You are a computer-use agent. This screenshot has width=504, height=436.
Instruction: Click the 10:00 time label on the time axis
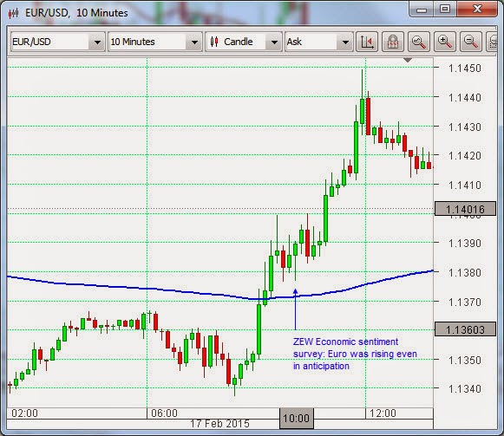(296, 419)
